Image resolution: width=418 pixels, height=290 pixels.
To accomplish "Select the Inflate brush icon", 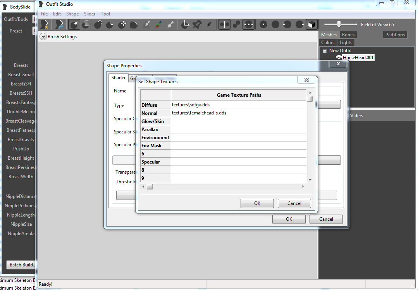I will click(98, 24).
